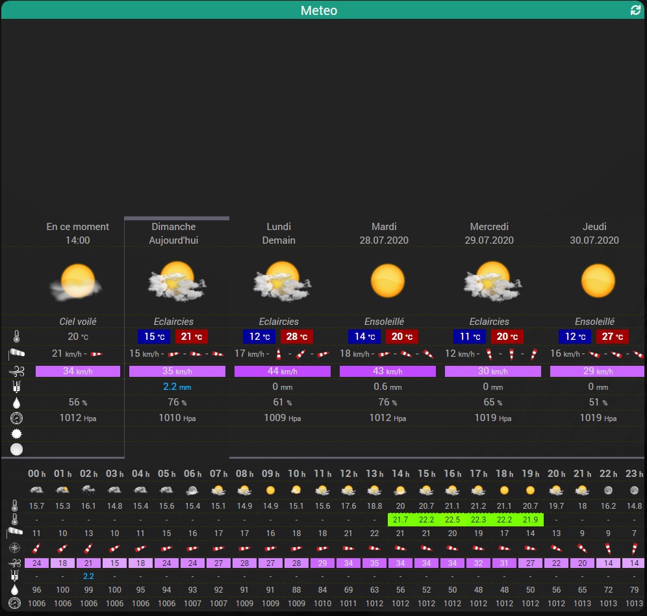Select the Dimanche Aujourd'hui tab
The width and height of the screenshot is (647, 616).
[173, 233]
